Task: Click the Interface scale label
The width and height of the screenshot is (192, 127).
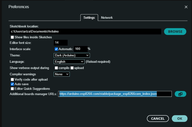Action: [20, 49]
